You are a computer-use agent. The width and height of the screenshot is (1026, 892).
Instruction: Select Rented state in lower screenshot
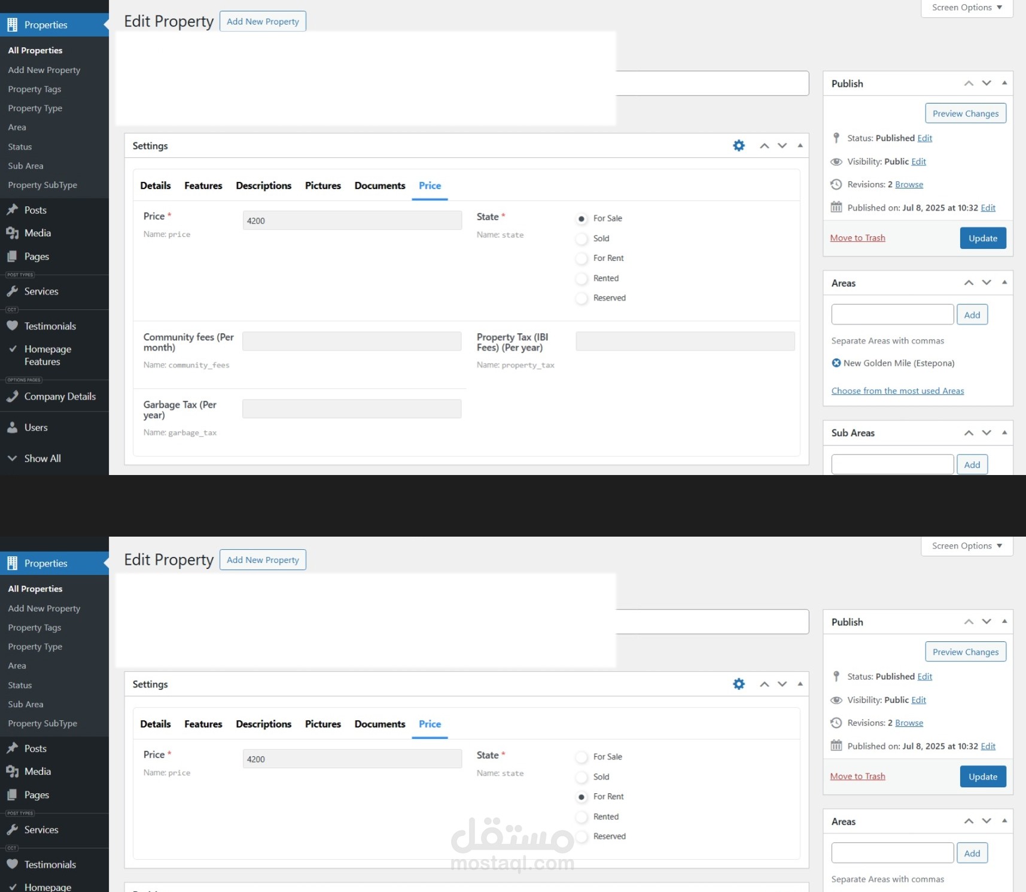581,817
